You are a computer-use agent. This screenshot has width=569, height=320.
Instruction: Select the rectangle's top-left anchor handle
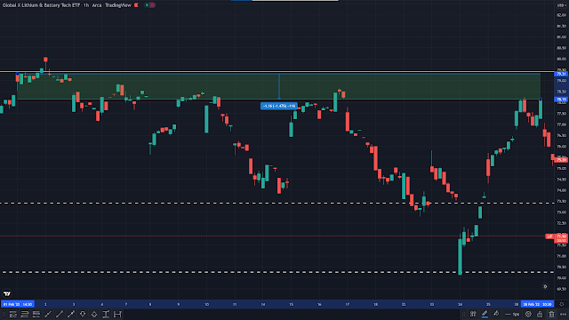click(x=18, y=74)
